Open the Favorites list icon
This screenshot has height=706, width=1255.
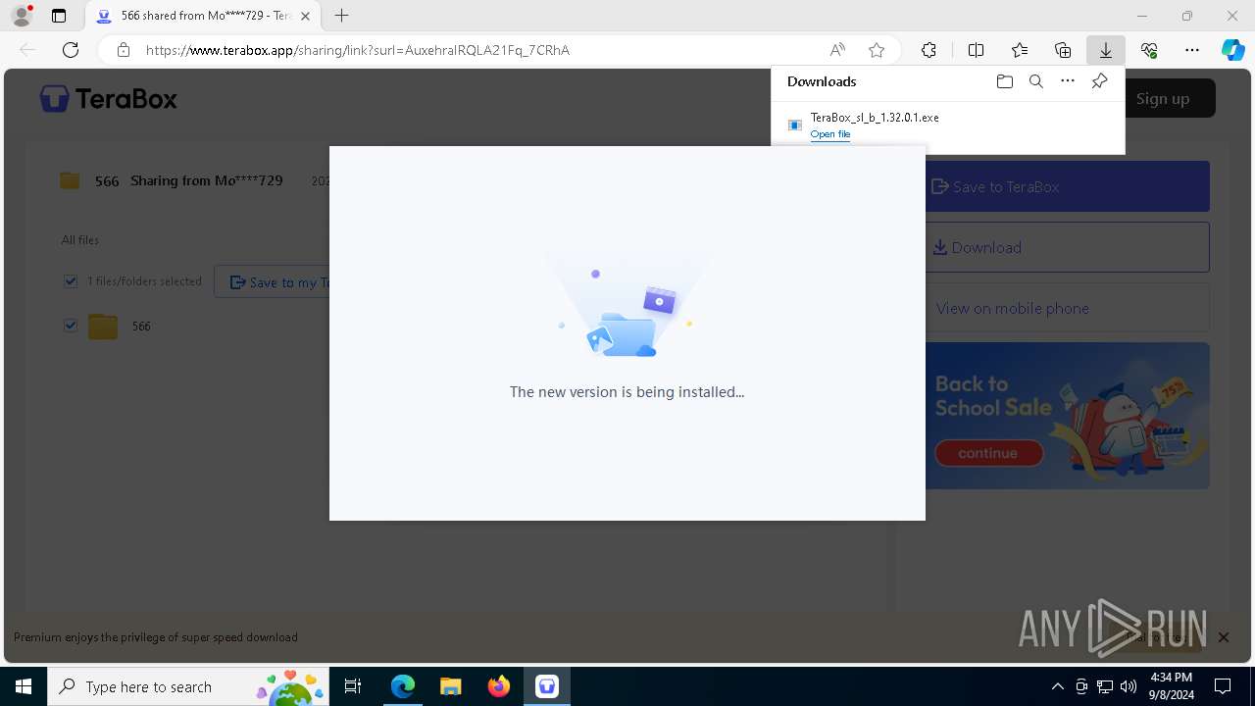click(x=1020, y=50)
